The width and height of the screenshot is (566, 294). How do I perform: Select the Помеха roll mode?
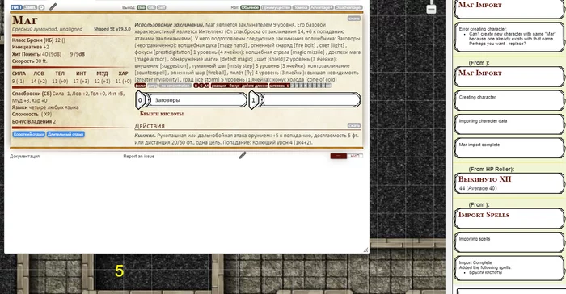(300, 7)
